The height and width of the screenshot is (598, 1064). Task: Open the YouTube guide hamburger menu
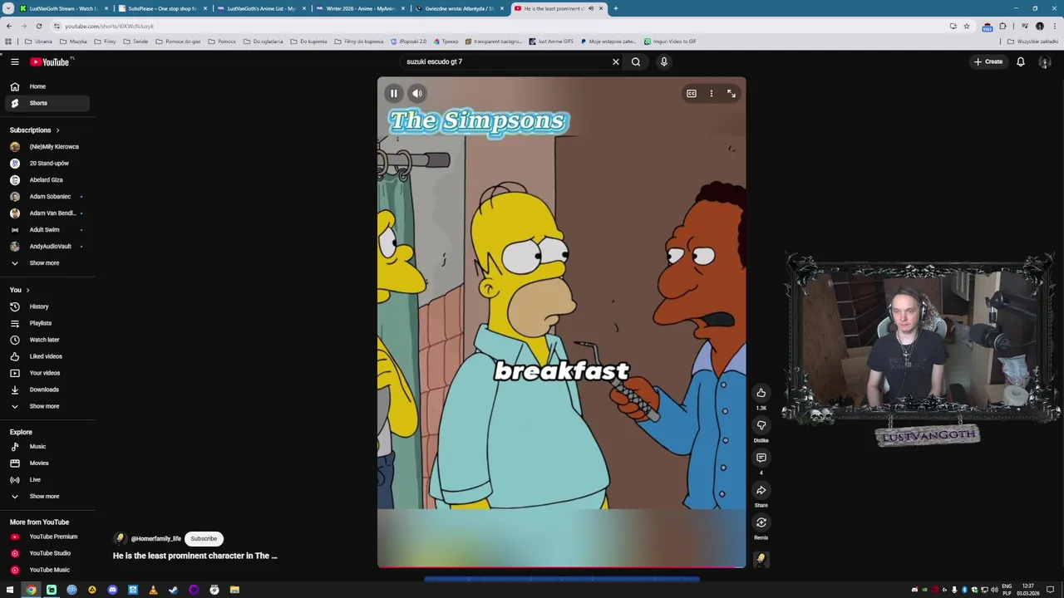coord(14,61)
